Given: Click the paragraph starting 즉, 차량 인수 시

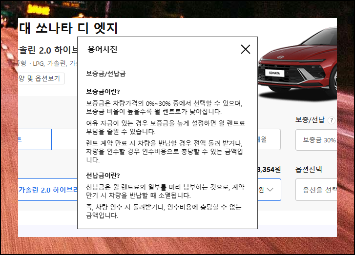Looking at the screenshot, I should [x=164, y=211].
